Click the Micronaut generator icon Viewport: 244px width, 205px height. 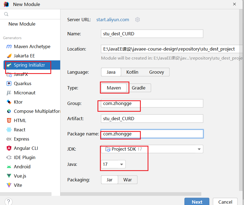(x=9, y=93)
